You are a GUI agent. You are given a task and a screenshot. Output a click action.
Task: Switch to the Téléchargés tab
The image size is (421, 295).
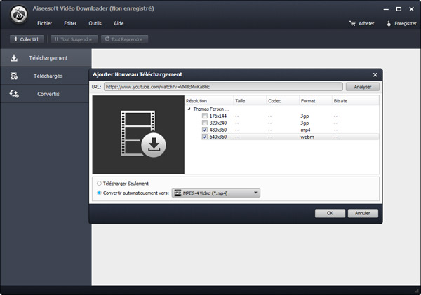point(45,76)
